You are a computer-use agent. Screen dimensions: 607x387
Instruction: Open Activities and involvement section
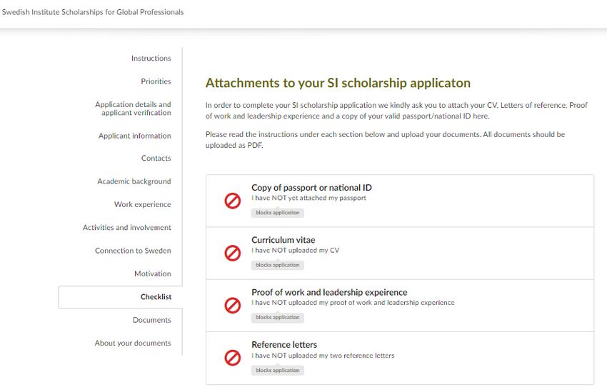tap(127, 228)
